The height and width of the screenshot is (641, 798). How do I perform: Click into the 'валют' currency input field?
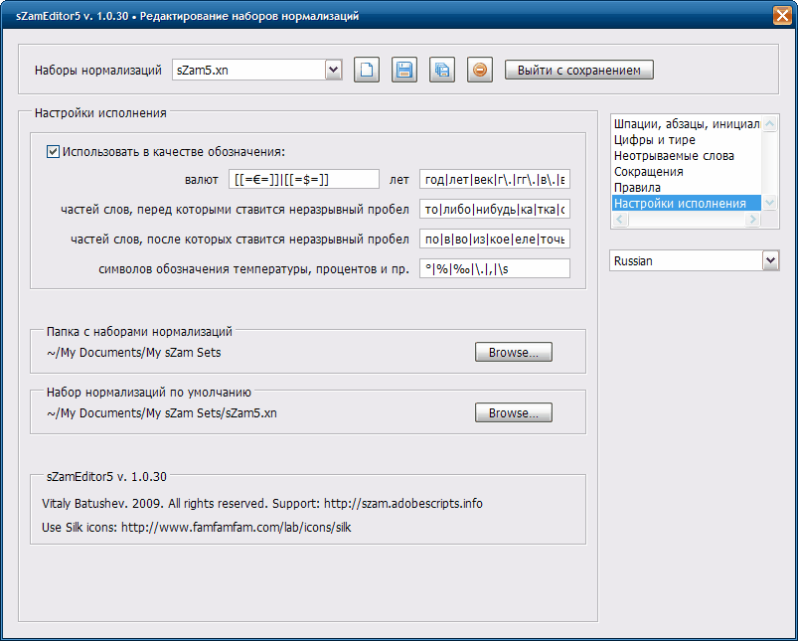(x=304, y=179)
